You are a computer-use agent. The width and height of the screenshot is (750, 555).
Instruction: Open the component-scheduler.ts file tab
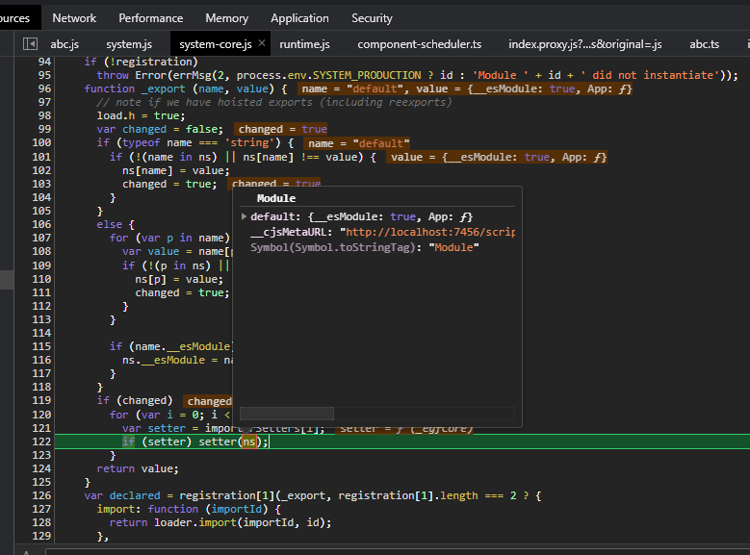419,44
